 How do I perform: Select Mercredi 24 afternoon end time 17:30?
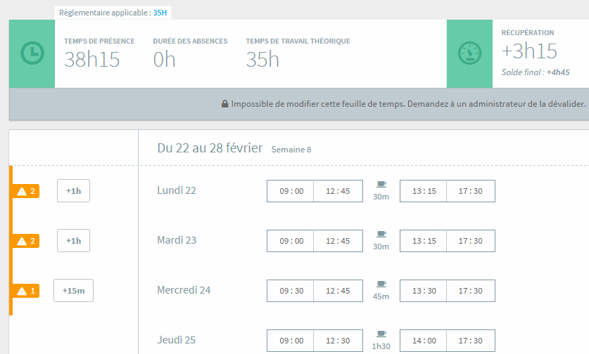[471, 291]
